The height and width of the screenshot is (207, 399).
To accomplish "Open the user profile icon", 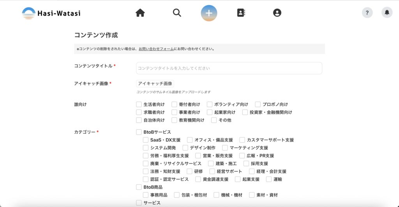I will 277,13.
